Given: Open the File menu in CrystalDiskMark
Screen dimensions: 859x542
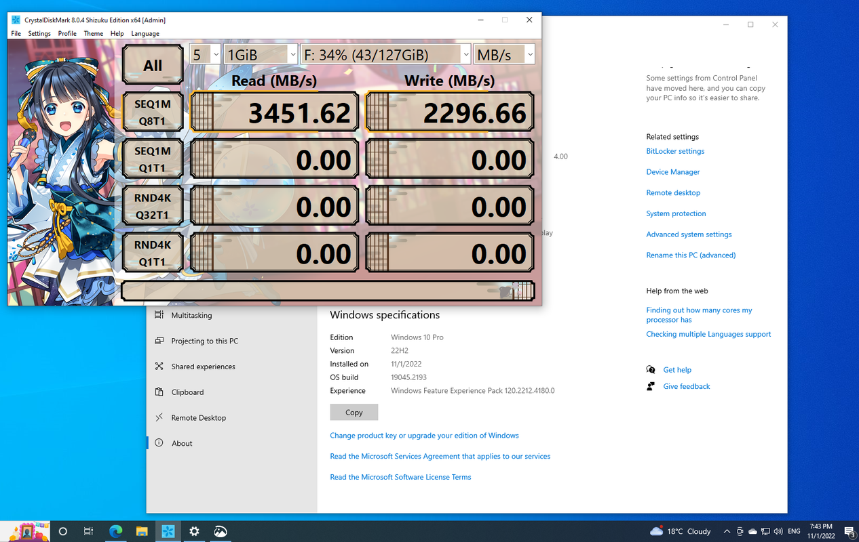Looking at the screenshot, I should pos(16,33).
